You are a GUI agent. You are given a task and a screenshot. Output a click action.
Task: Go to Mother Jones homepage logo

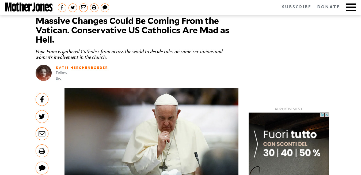click(29, 7)
